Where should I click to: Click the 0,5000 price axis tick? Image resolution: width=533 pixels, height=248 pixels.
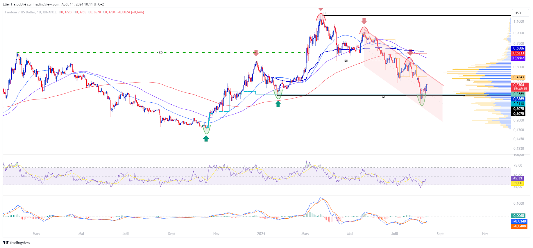518,67
